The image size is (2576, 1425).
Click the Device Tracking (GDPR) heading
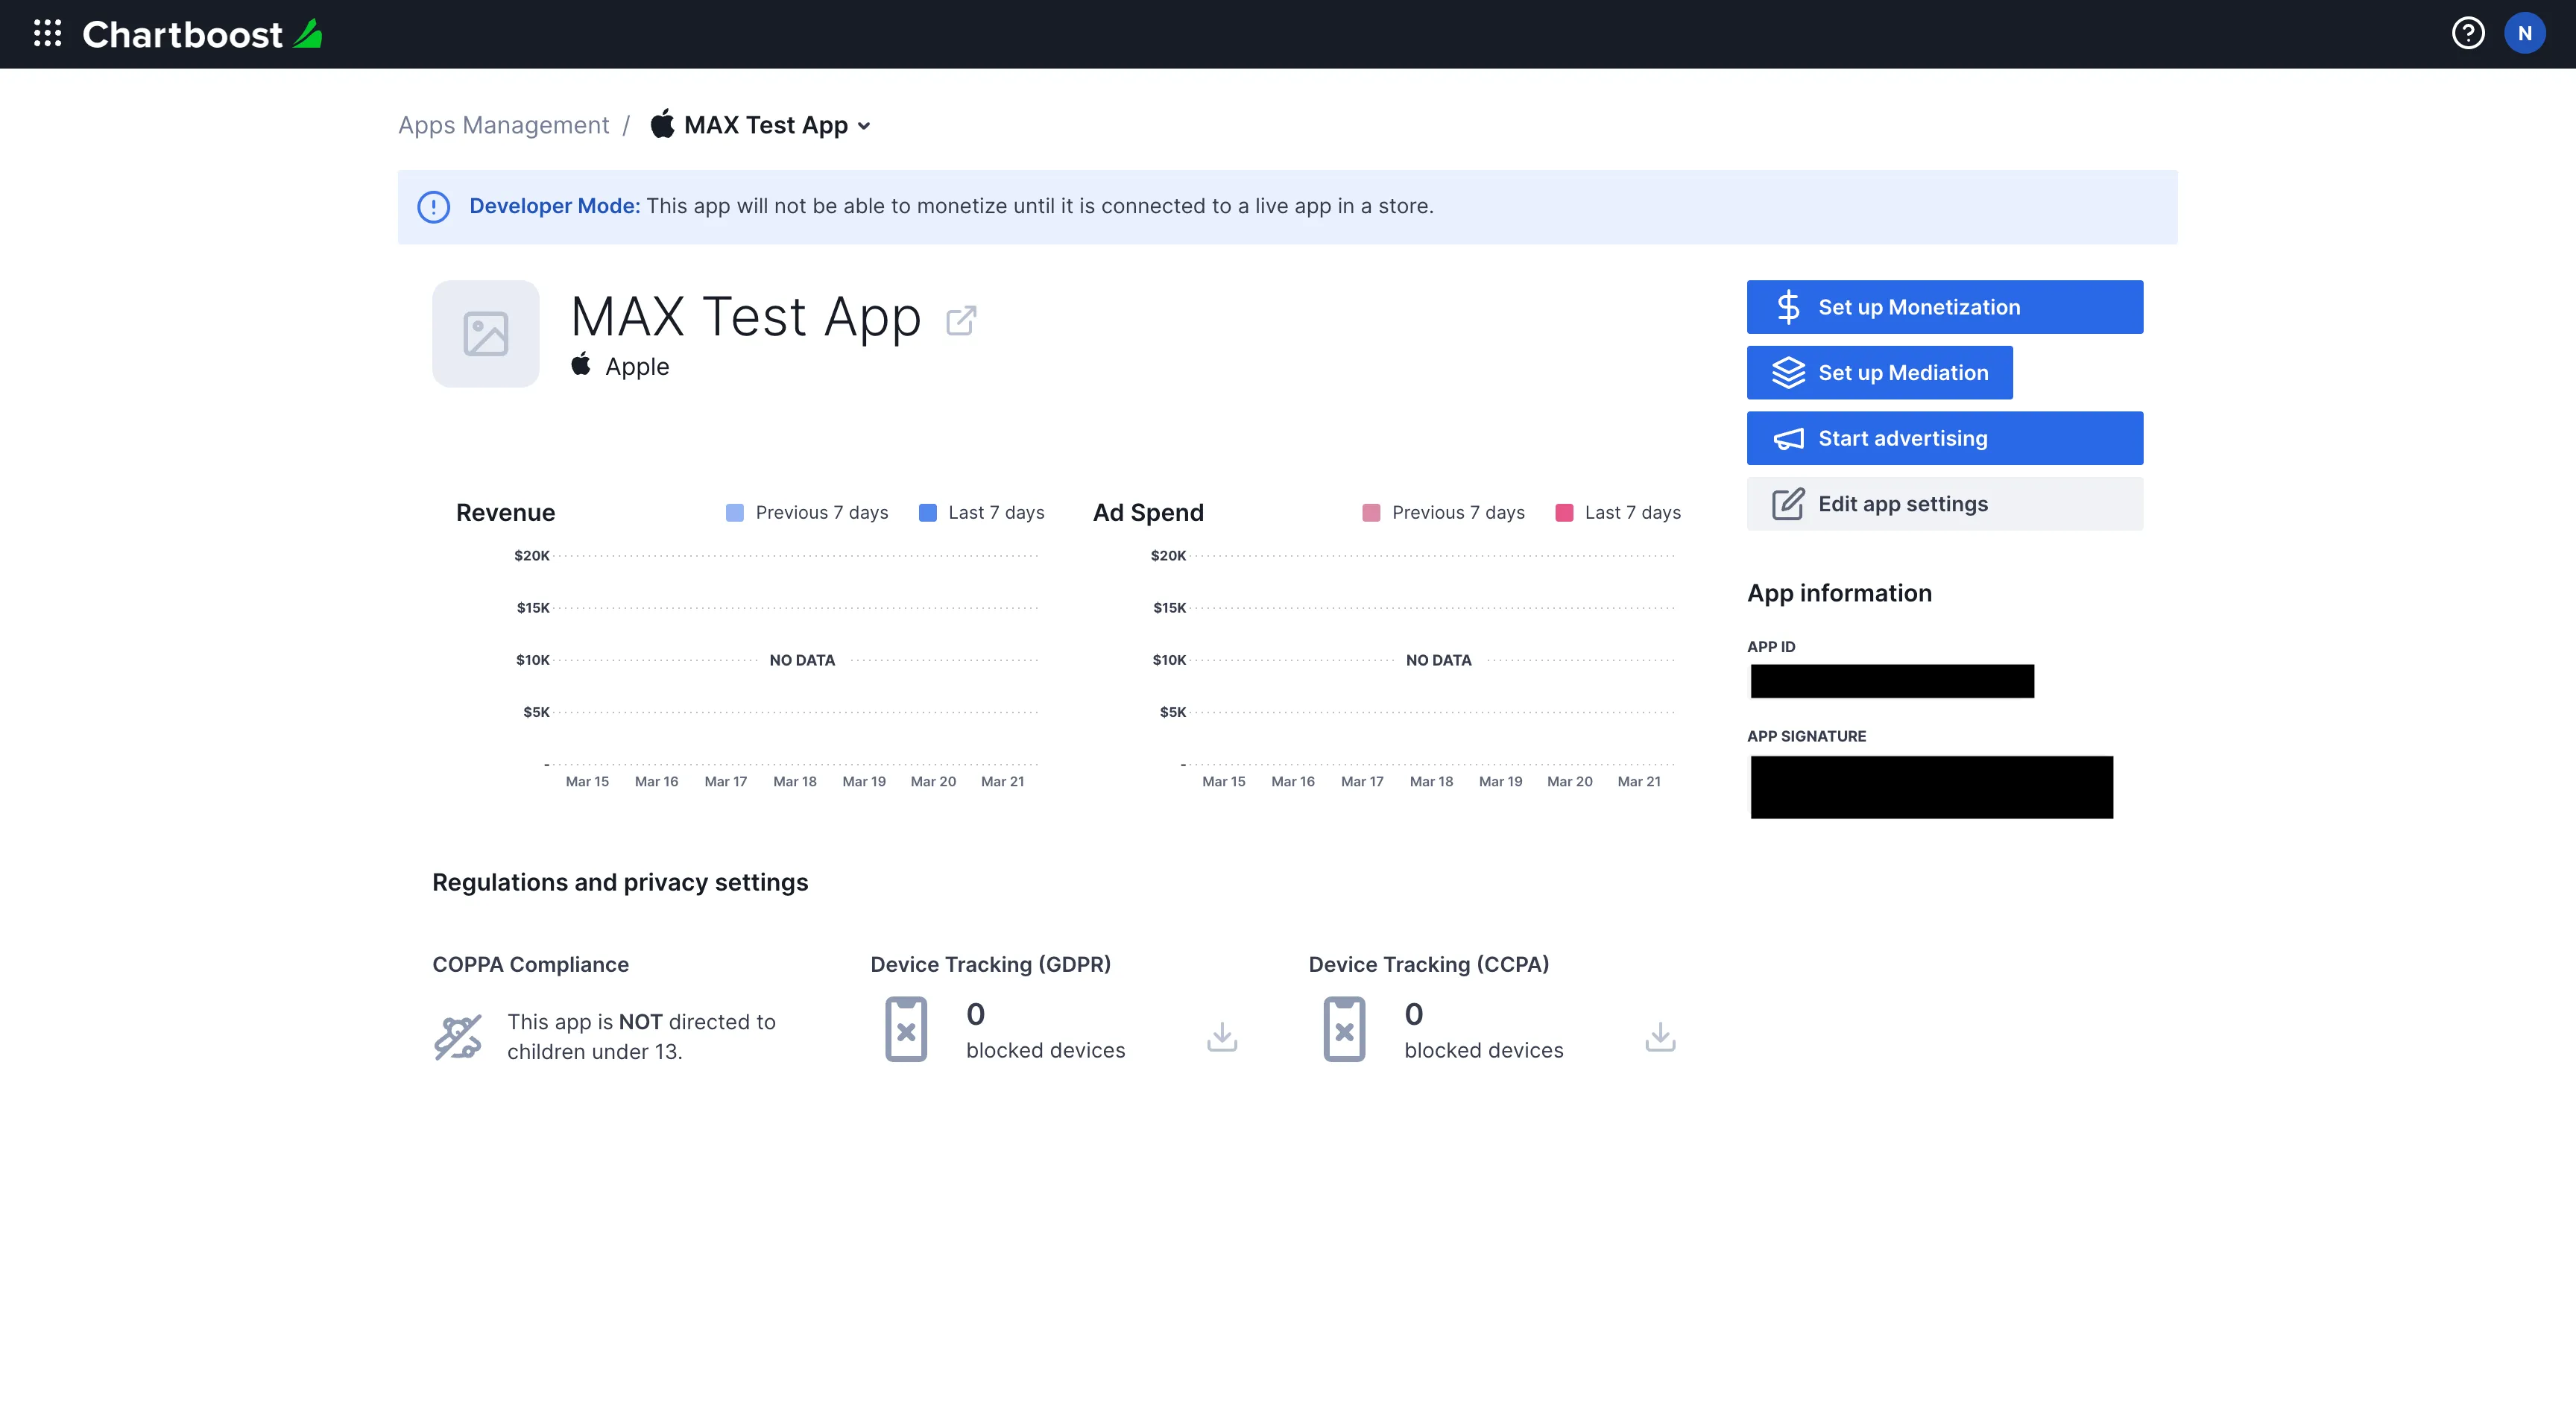(x=990, y=964)
